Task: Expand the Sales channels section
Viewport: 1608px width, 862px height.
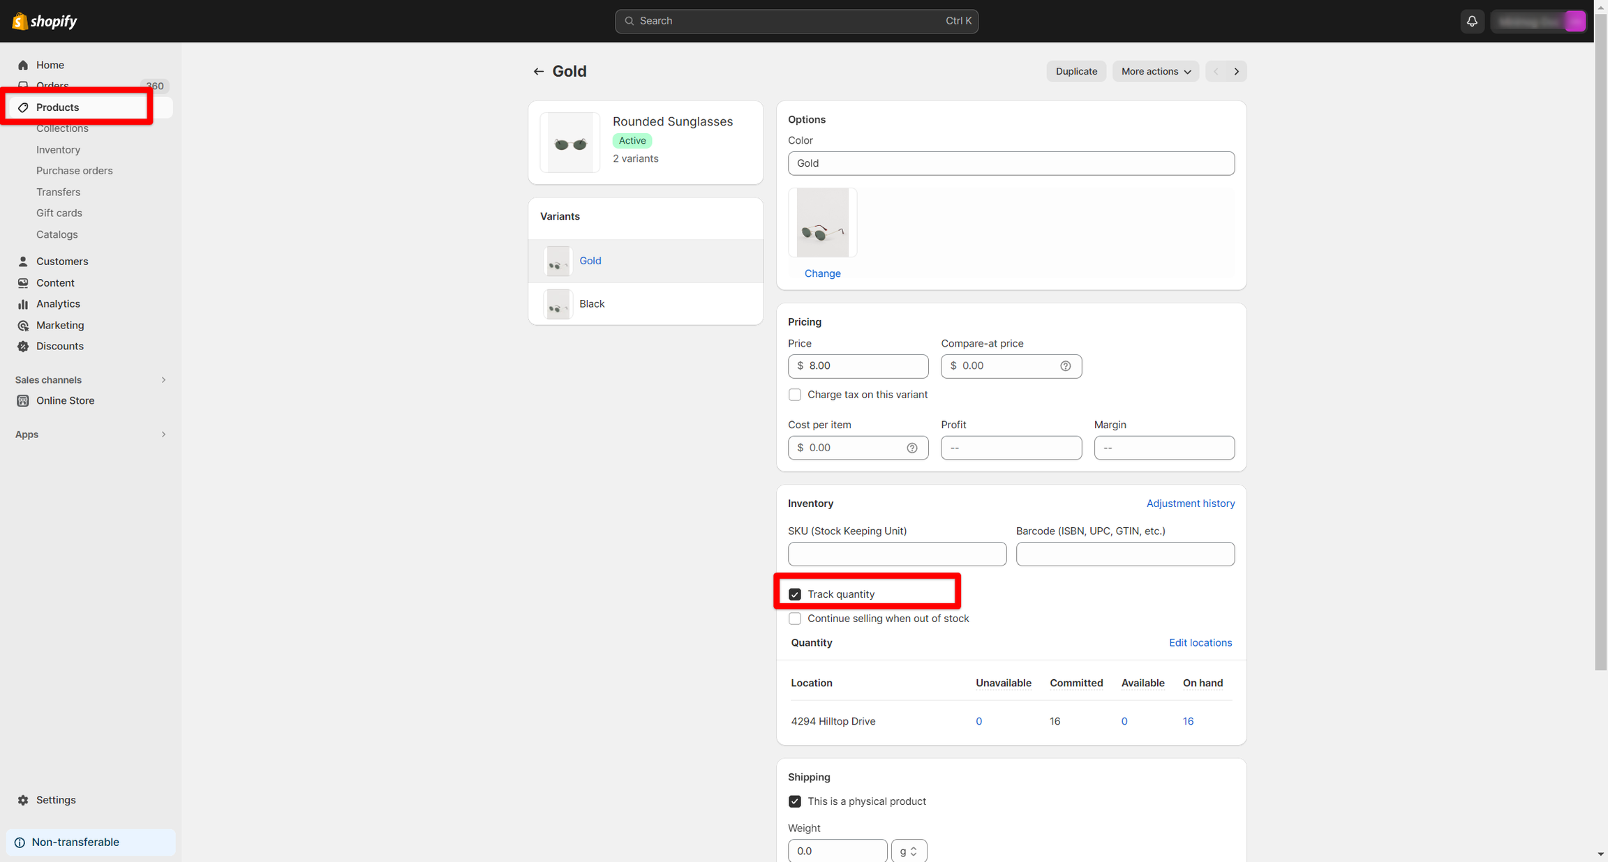Action: tap(163, 380)
